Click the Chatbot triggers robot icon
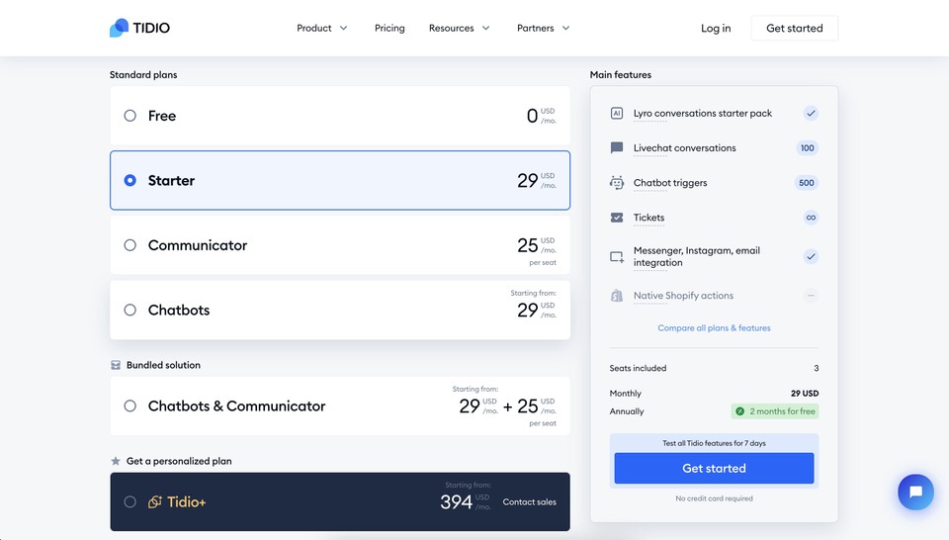 pyautogui.click(x=617, y=183)
